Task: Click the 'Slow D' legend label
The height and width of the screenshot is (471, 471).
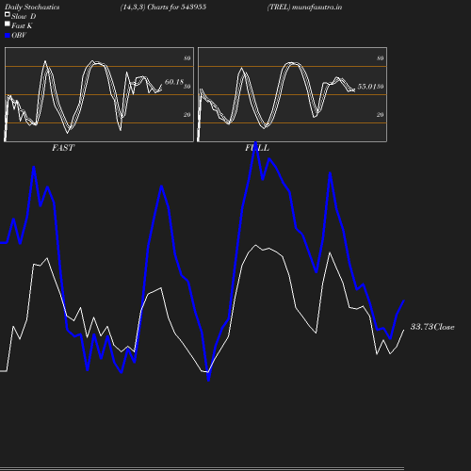Action: pyautogui.click(x=24, y=16)
